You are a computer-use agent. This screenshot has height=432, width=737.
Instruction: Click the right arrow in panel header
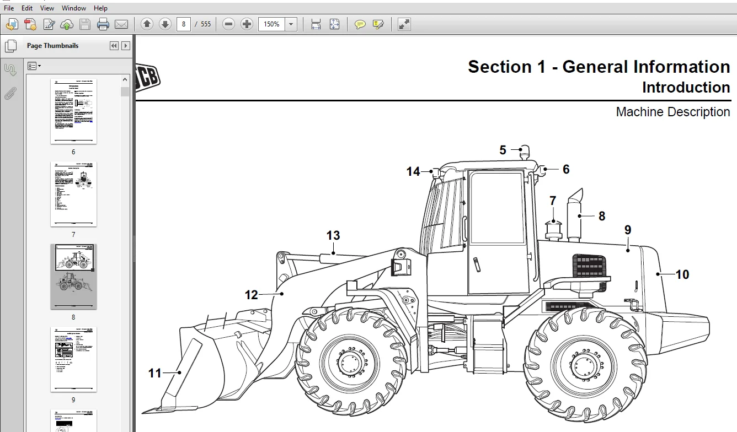pos(126,46)
